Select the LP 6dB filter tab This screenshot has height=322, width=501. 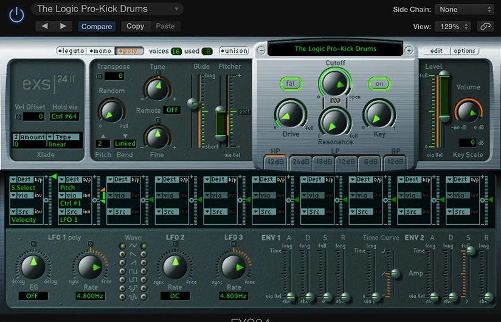[x=371, y=162]
